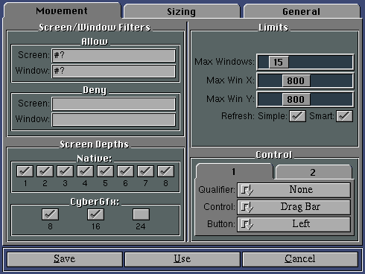Uncheck Native screen depth 5

[105, 171]
